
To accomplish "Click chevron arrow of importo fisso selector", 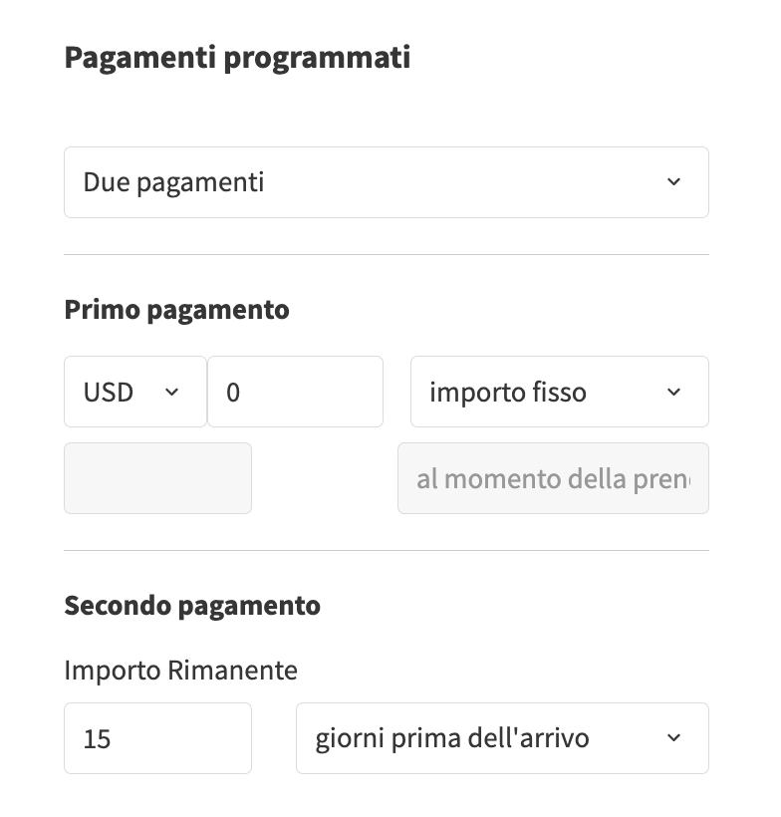I will [x=673, y=392].
